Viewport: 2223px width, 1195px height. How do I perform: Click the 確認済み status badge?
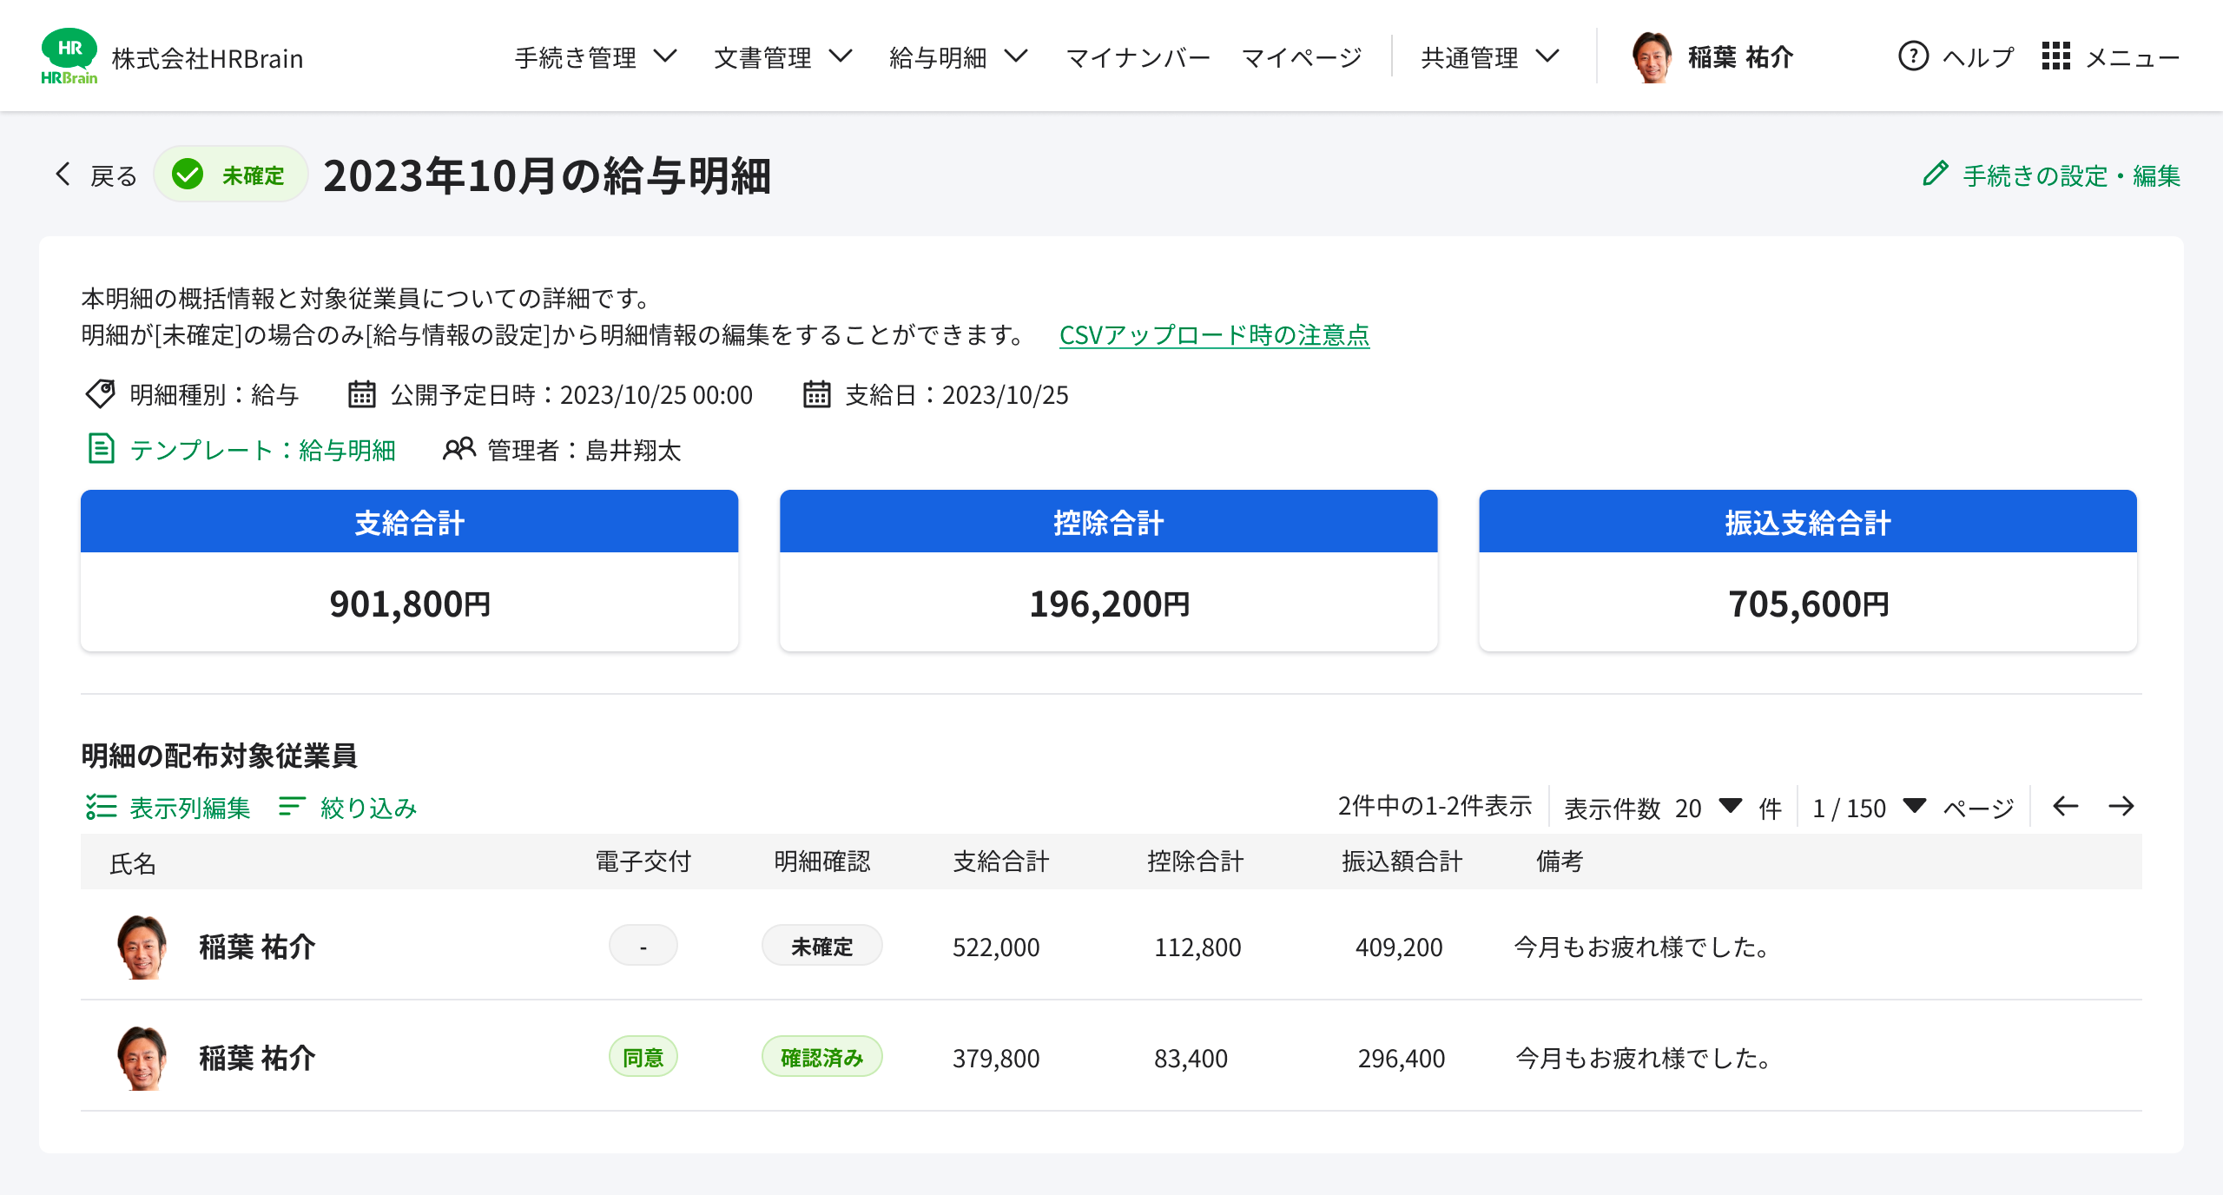821,1057
